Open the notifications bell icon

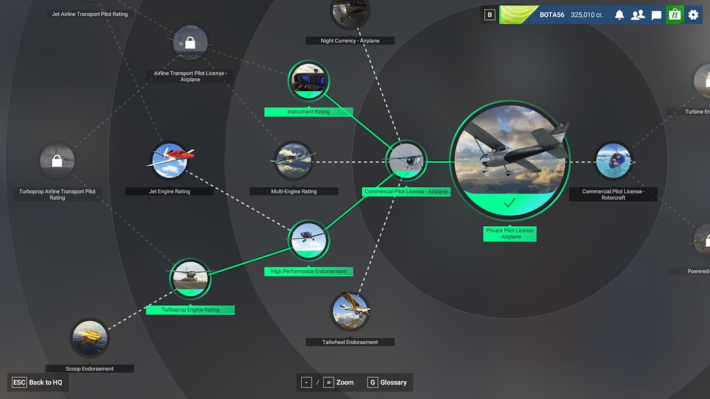pyautogui.click(x=619, y=15)
